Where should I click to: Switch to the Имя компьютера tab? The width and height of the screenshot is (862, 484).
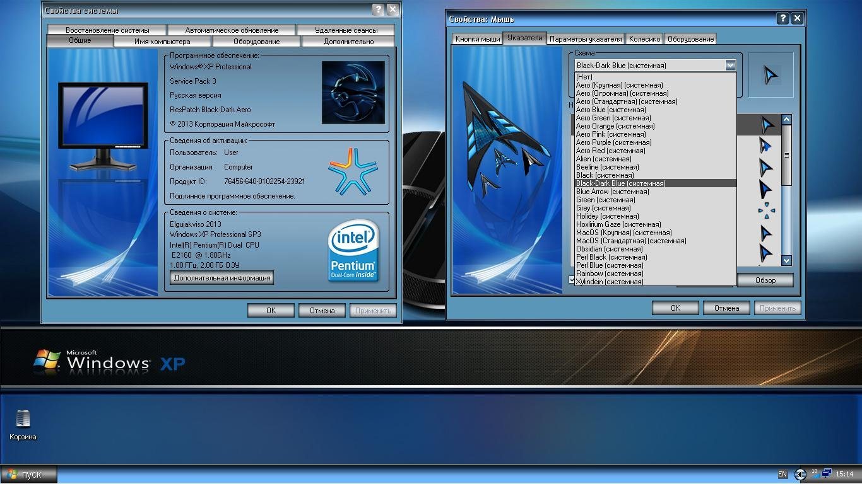click(162, 42)
